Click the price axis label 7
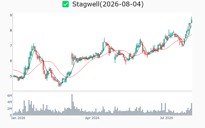This screenshot has width=205, height=128. [x=11, y=46]
